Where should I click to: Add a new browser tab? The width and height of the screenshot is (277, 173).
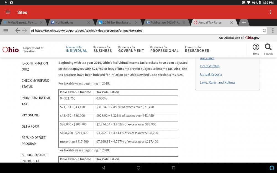(x=244, y=23)
